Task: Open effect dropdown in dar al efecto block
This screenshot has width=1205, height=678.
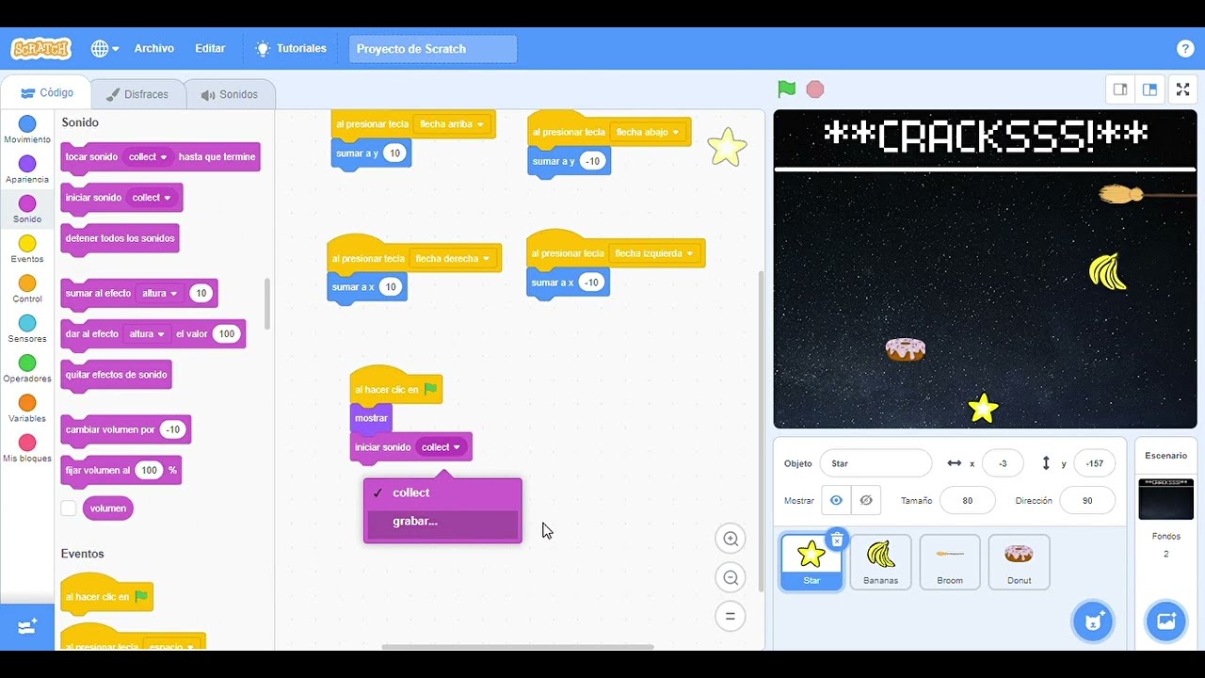Action: point(147,334)
